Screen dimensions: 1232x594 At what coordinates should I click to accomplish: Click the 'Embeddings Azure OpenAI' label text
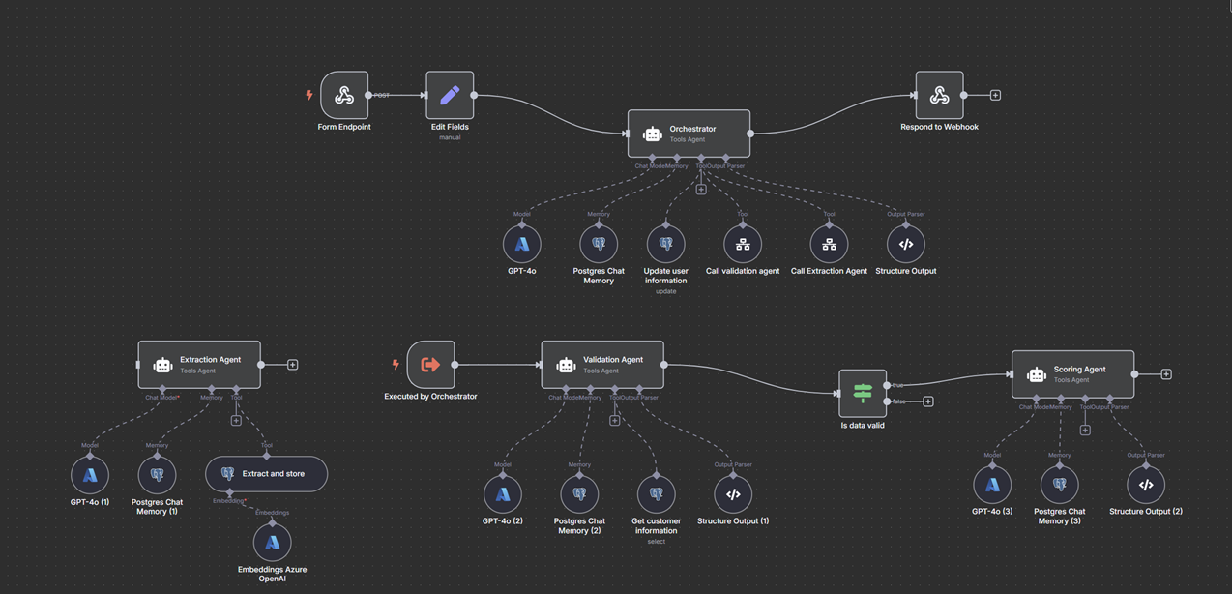coord(272,575)
